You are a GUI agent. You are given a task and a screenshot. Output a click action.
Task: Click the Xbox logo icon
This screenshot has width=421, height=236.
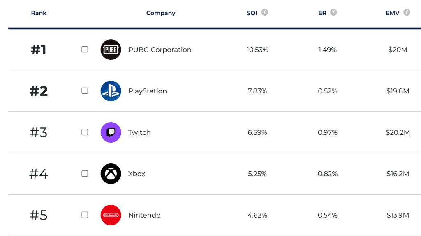click(111, 174)
